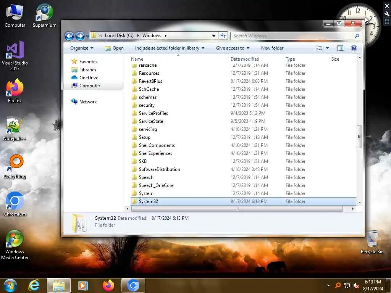
Task: Select Supermium desktop shortcut
Action: (44, 15)
